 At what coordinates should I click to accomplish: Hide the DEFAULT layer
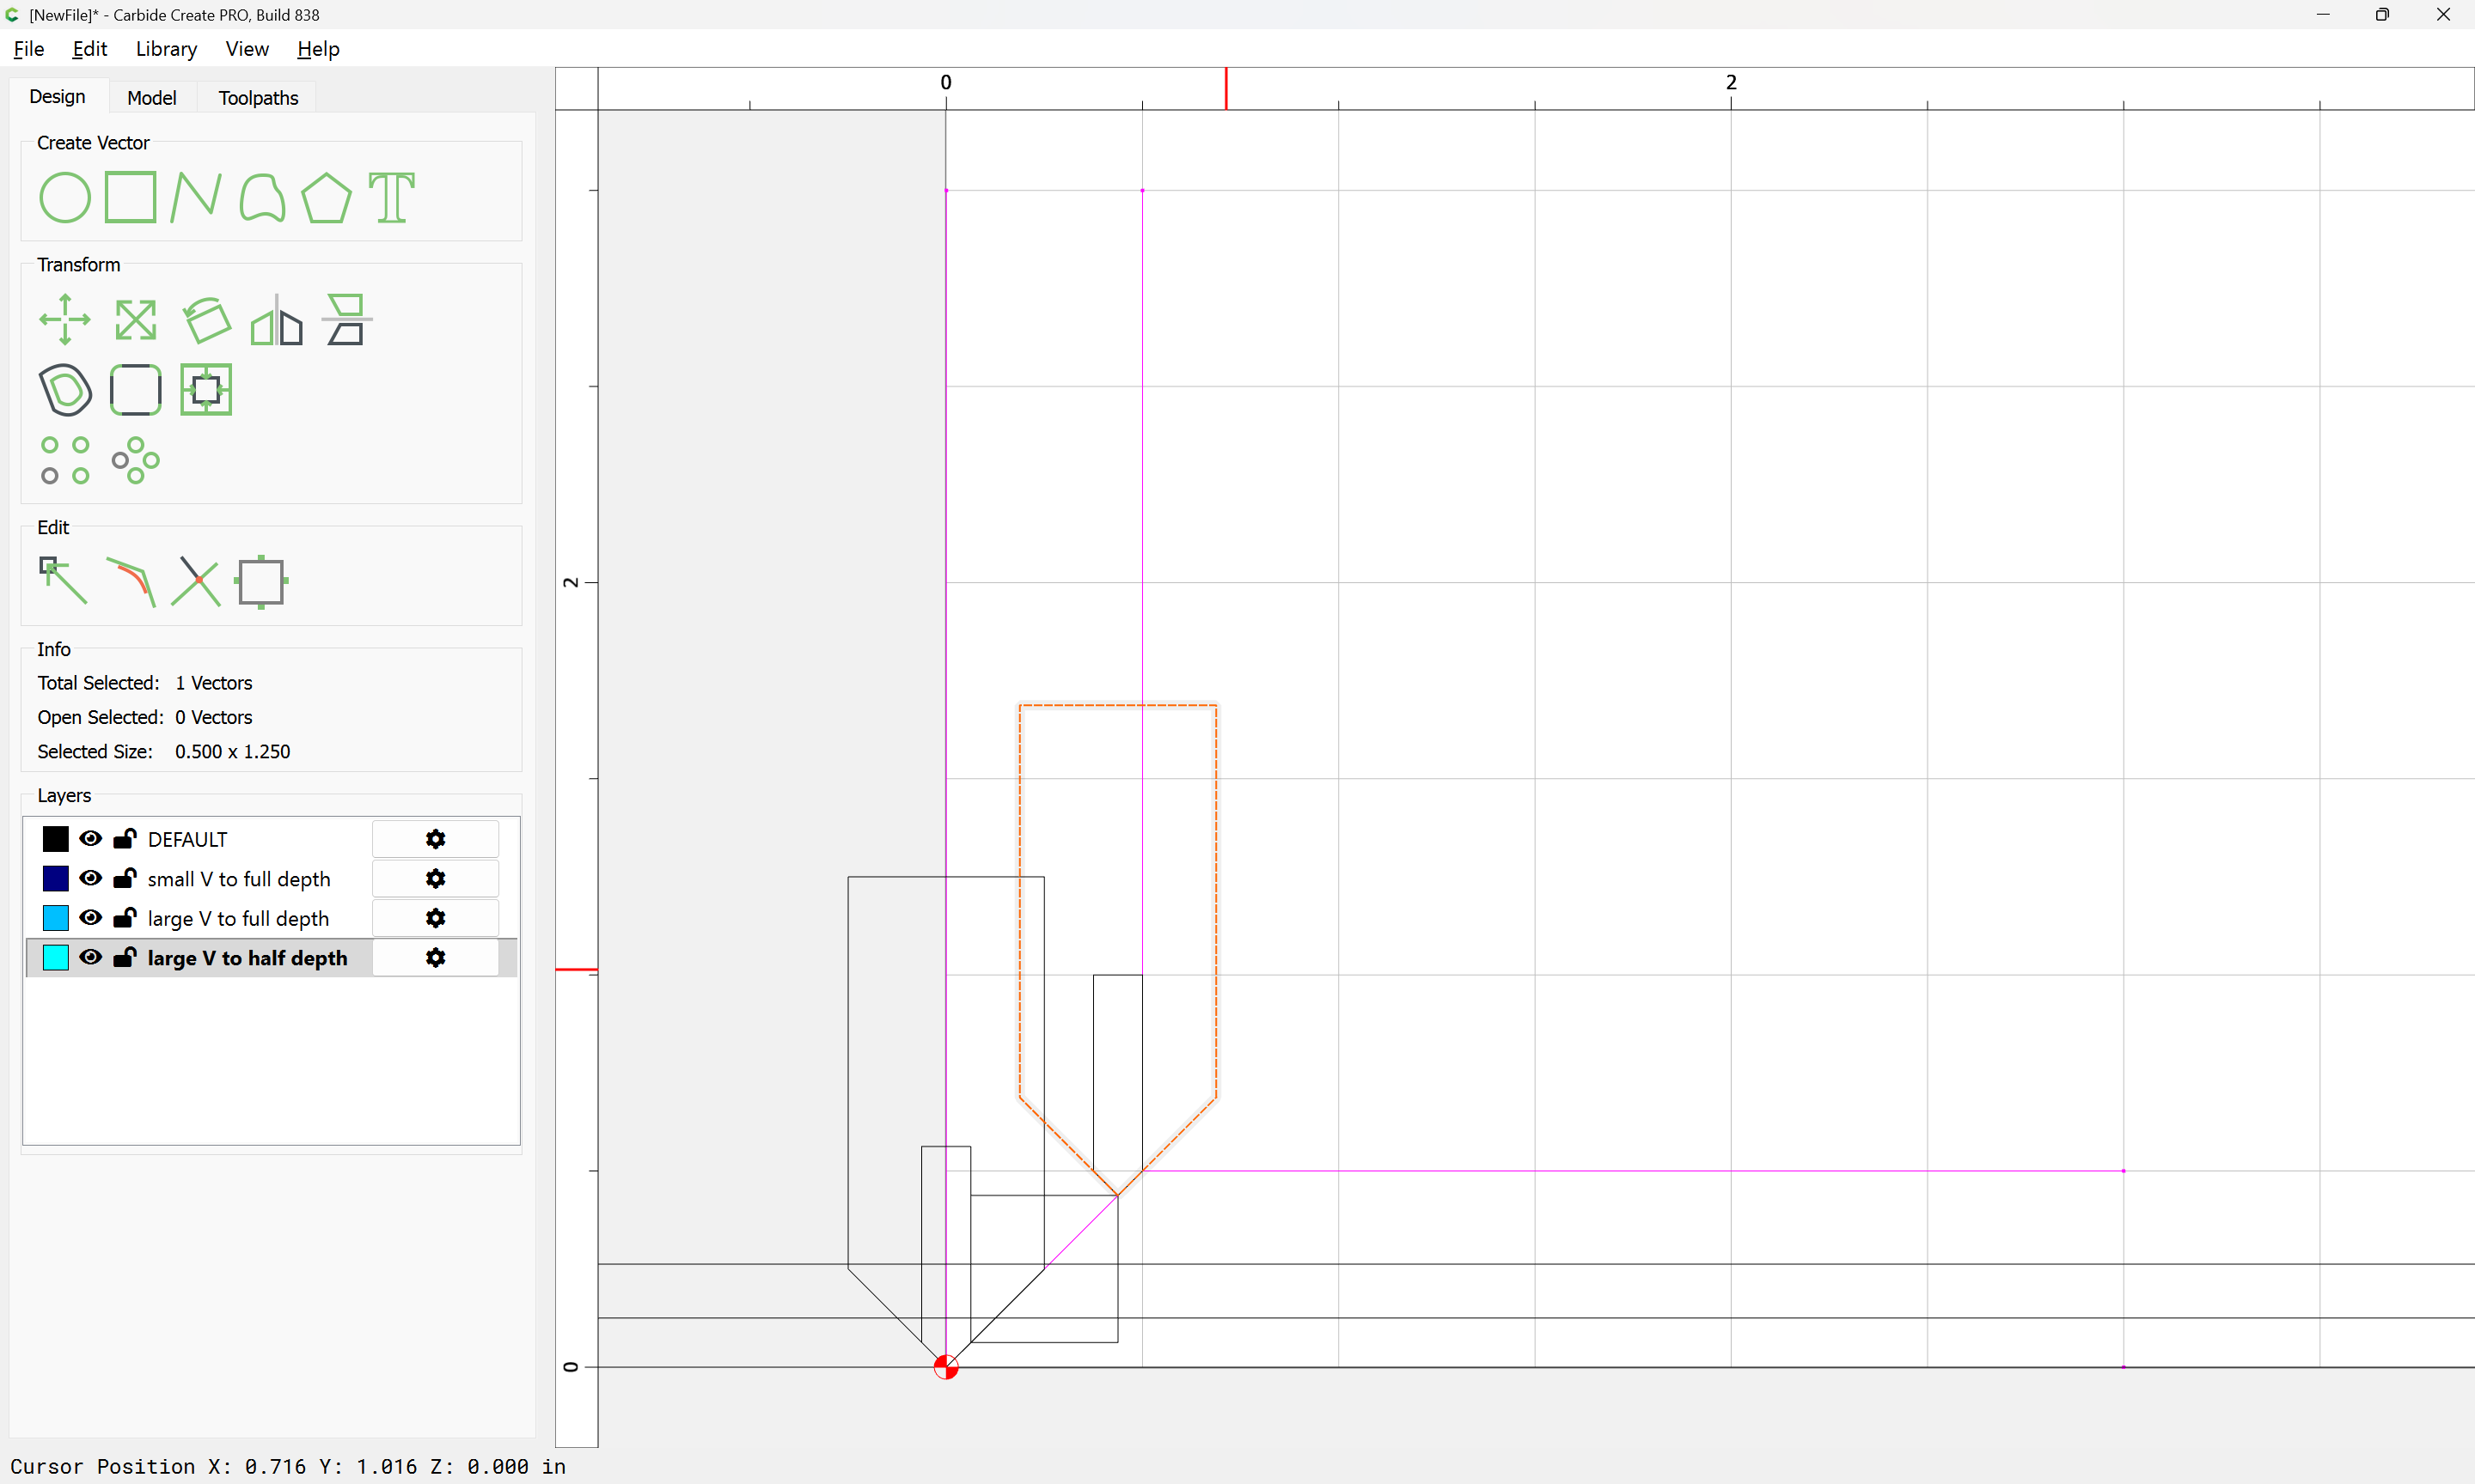pos(90,838)
